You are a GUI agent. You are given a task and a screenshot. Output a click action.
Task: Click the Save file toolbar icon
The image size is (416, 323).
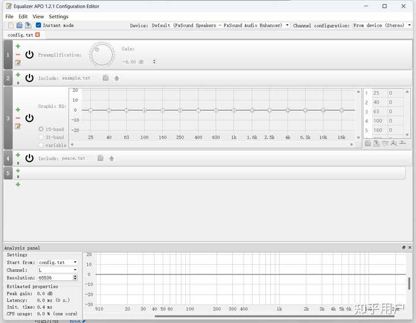click(28, 25)
